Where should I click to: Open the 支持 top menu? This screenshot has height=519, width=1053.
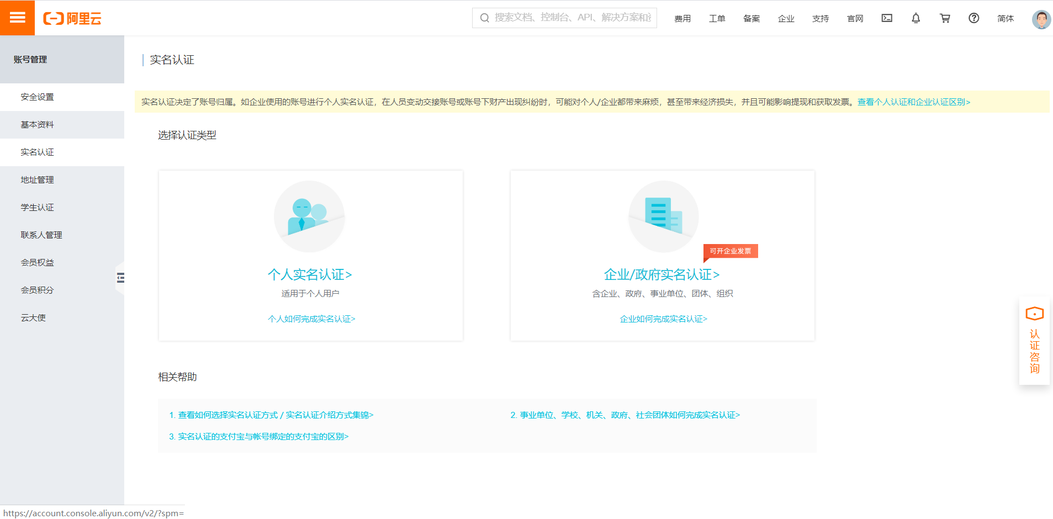(x=821, y=19)
